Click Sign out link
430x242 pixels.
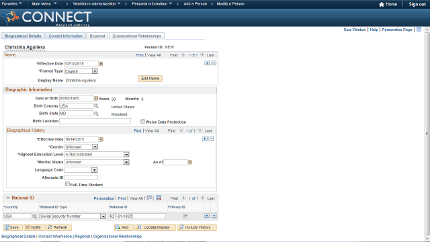click(417, 4)
